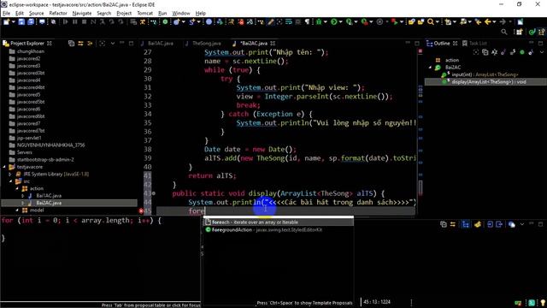Choose the foreach template proposal
This screenshot has height=308, width=547.
[279, 222]
